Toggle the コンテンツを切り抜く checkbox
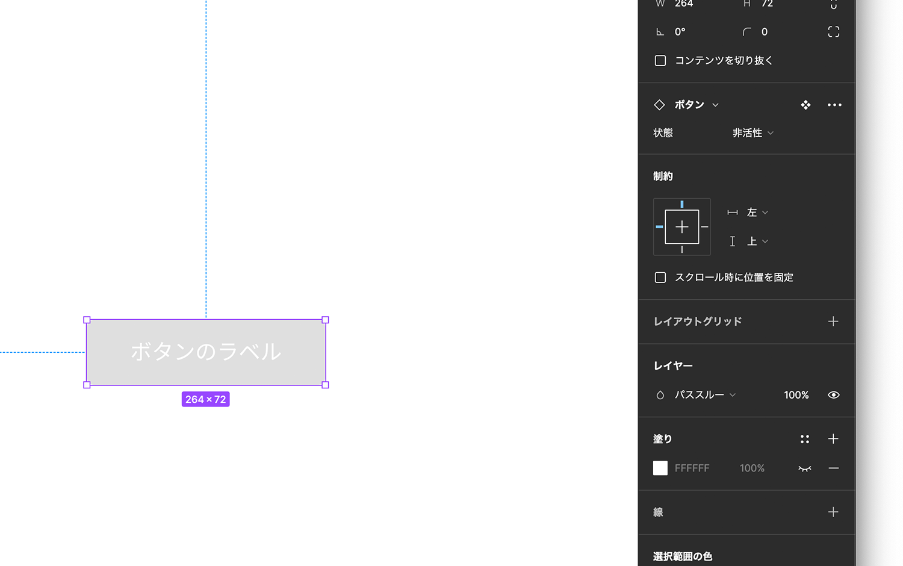Screen dimensions: 903x566 coord(660,61)
